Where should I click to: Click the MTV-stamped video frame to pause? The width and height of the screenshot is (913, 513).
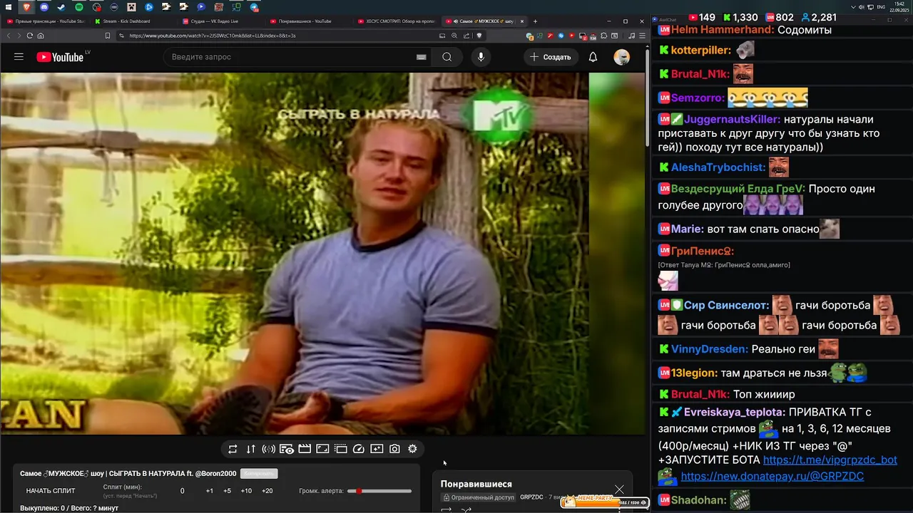click(x=295, y=253)
